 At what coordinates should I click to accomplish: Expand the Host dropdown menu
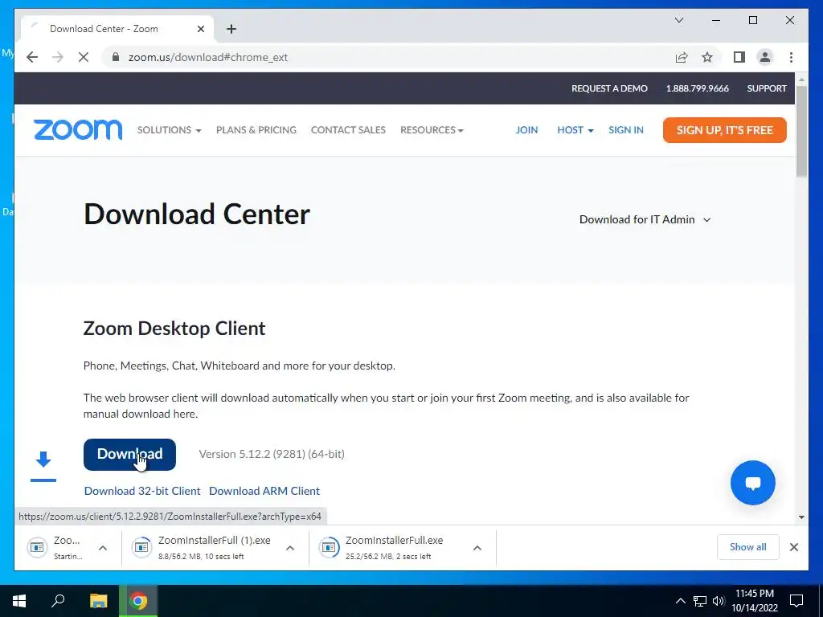click(575, 130)
